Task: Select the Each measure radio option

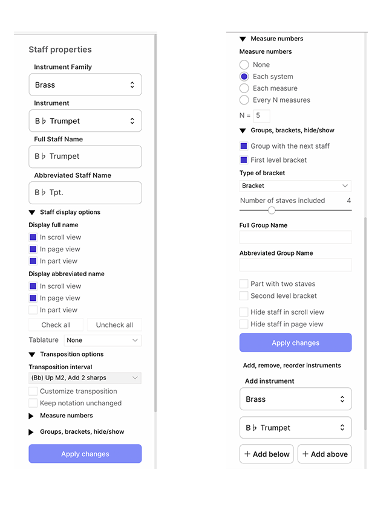Action: coord(244,88)
